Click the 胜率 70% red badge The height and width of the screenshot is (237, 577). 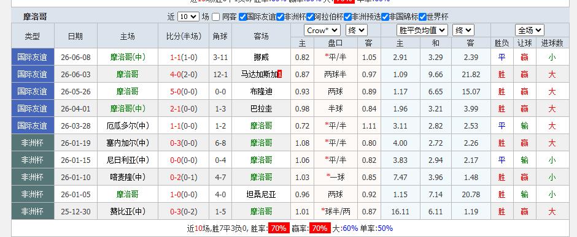pos(279,228)
